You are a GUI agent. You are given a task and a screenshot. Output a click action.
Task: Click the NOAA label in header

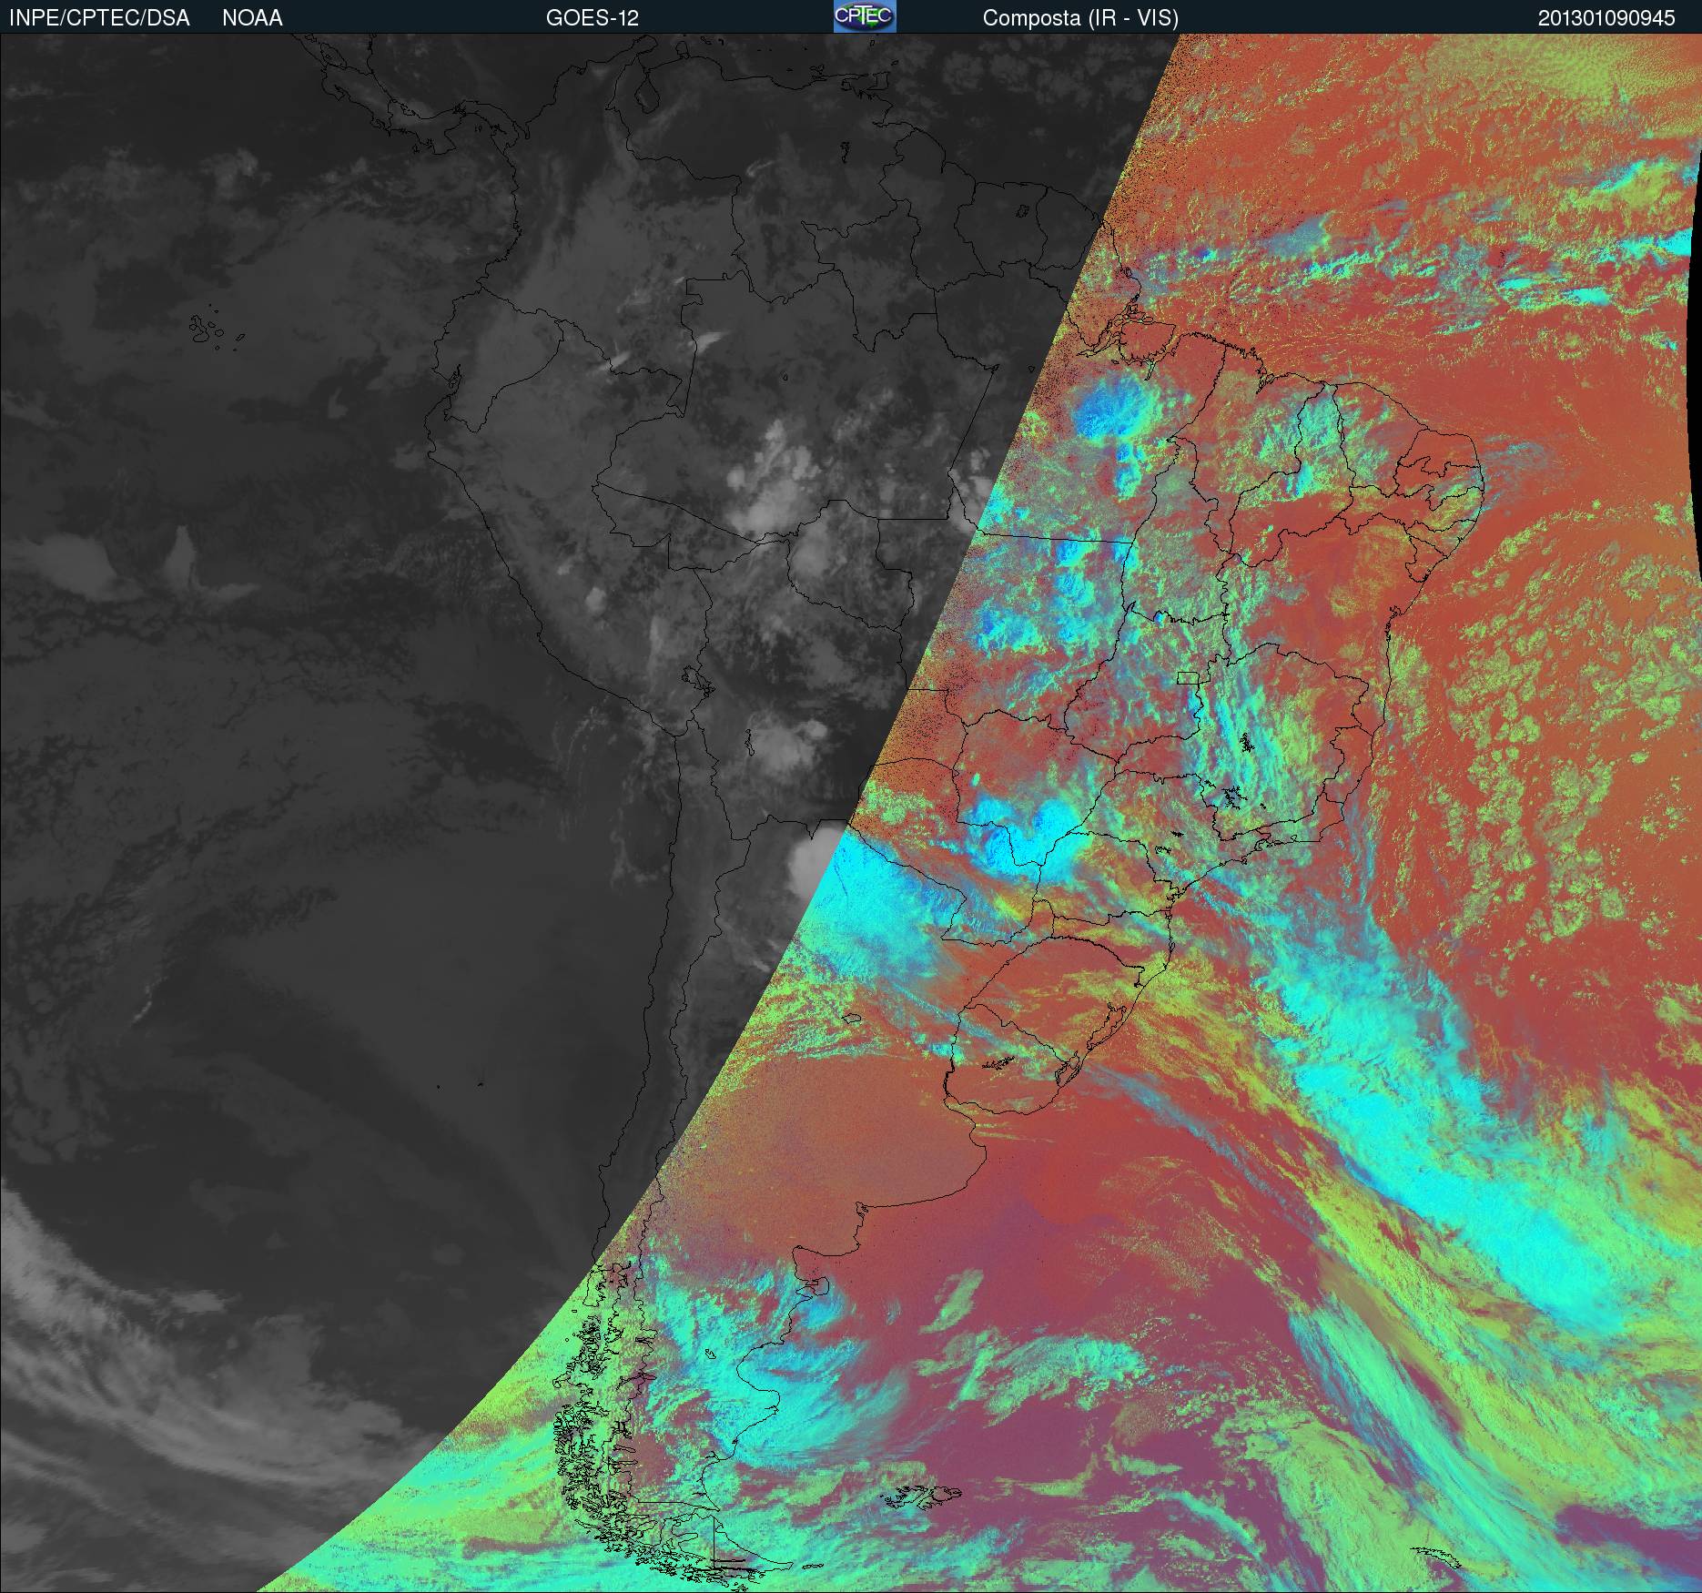coord(252,18)
